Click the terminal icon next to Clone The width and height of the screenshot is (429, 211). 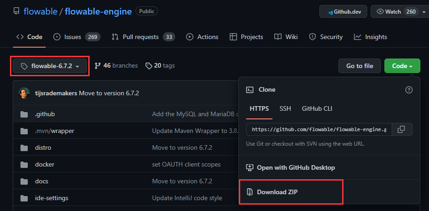[x=249, y=90]
